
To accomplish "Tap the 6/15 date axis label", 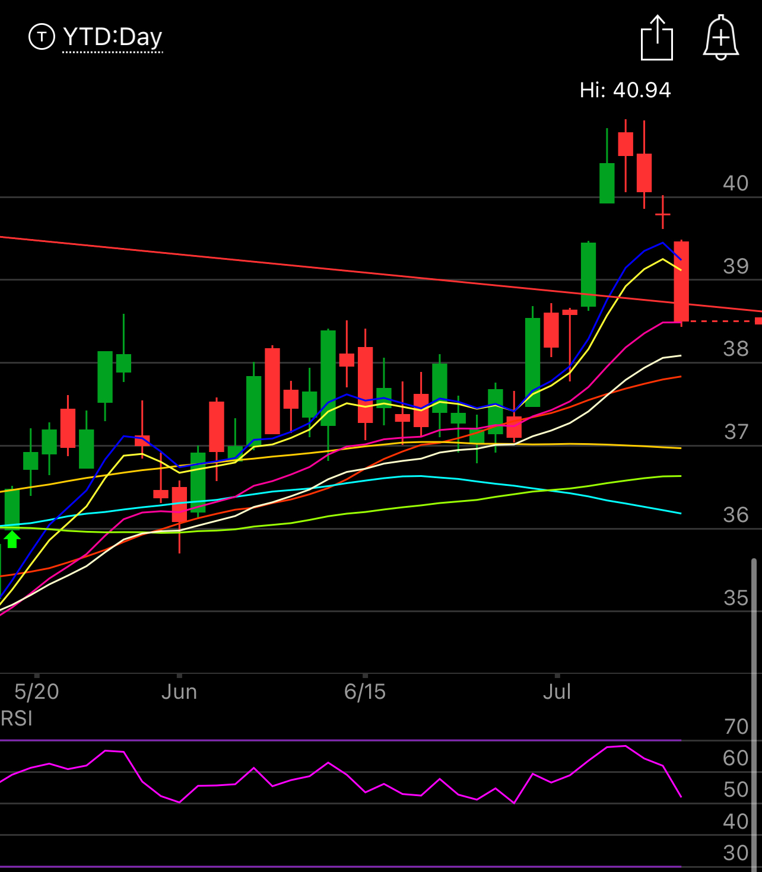I will point(365,692).
